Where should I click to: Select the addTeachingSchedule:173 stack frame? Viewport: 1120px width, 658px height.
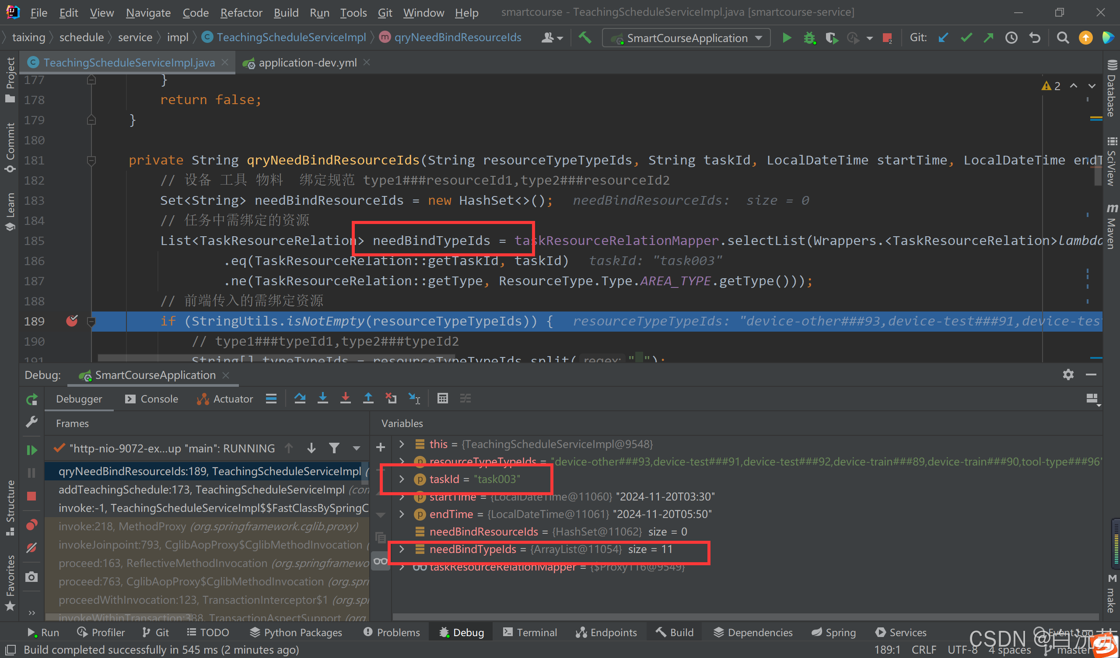click(201, 490)
